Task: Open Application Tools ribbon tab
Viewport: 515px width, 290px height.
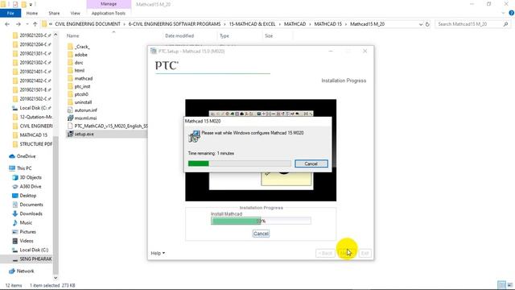Action: [109, 13]
